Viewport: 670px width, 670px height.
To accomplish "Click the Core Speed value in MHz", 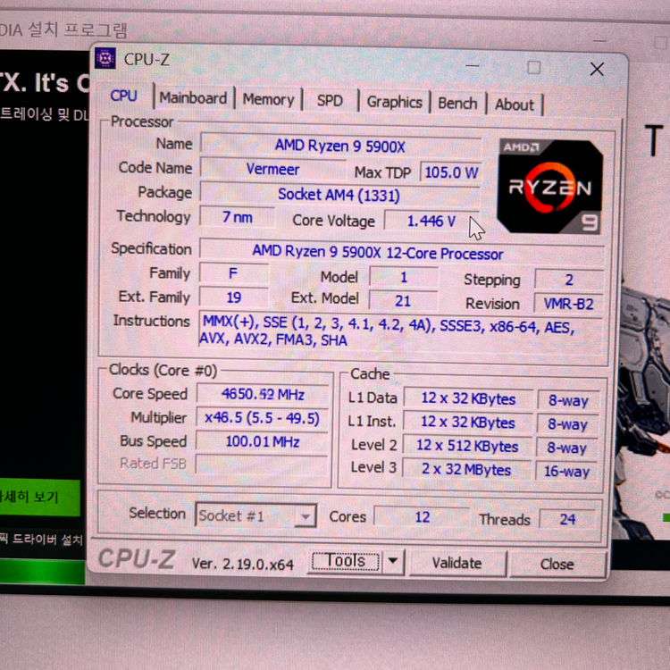I will (x=263, y=394).
